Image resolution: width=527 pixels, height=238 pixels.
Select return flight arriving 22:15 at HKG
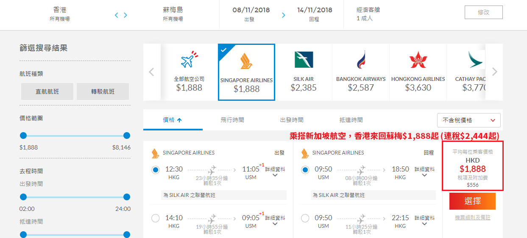pyautogui.click(x=305, y=218)
